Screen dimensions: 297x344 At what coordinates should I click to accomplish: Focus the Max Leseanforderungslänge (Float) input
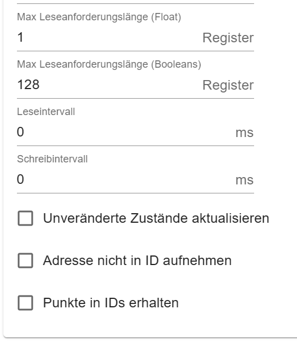click(108, 37)
